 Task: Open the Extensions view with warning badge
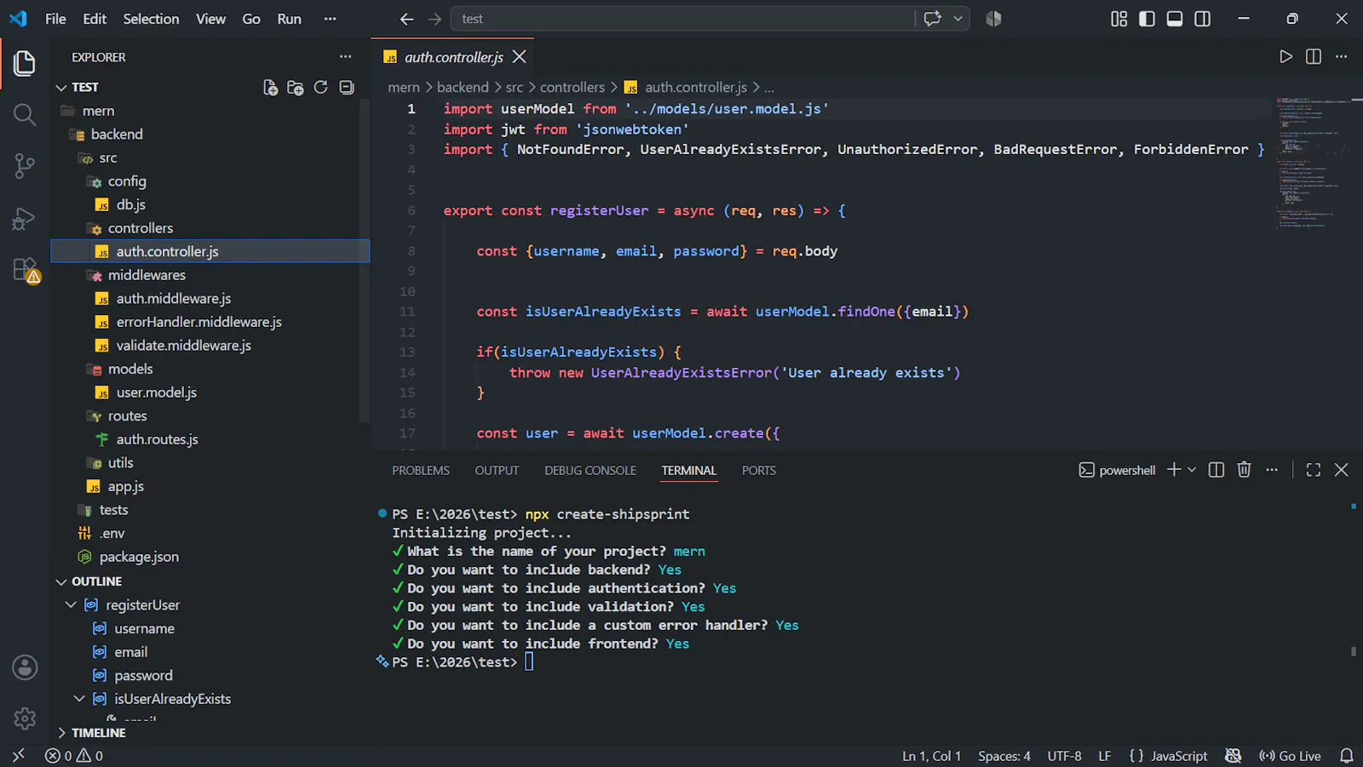click(x=26, y=270)
